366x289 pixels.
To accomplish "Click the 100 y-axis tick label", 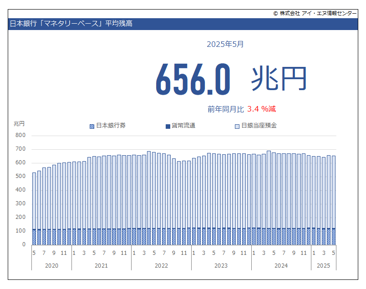I will coord(20,231).
